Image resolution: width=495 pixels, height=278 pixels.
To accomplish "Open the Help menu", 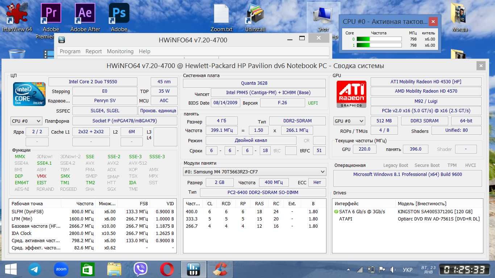I will click(144, 51).
